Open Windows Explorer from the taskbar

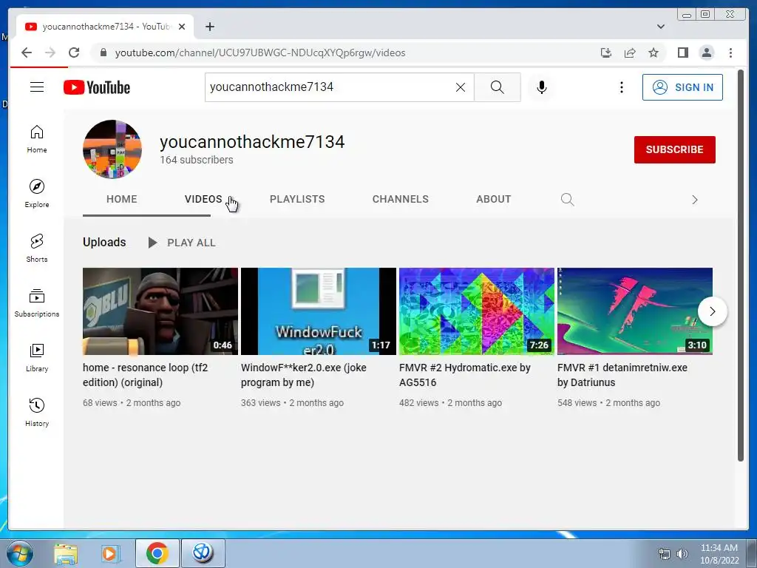pos(66,554)
